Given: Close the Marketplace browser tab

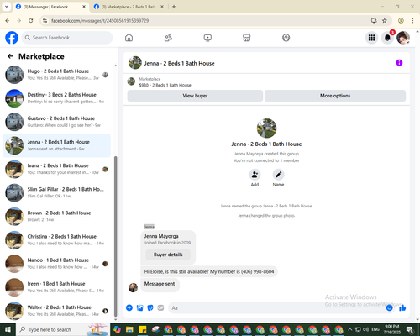Looking at the screenshot, I should [x=162, y=7].
